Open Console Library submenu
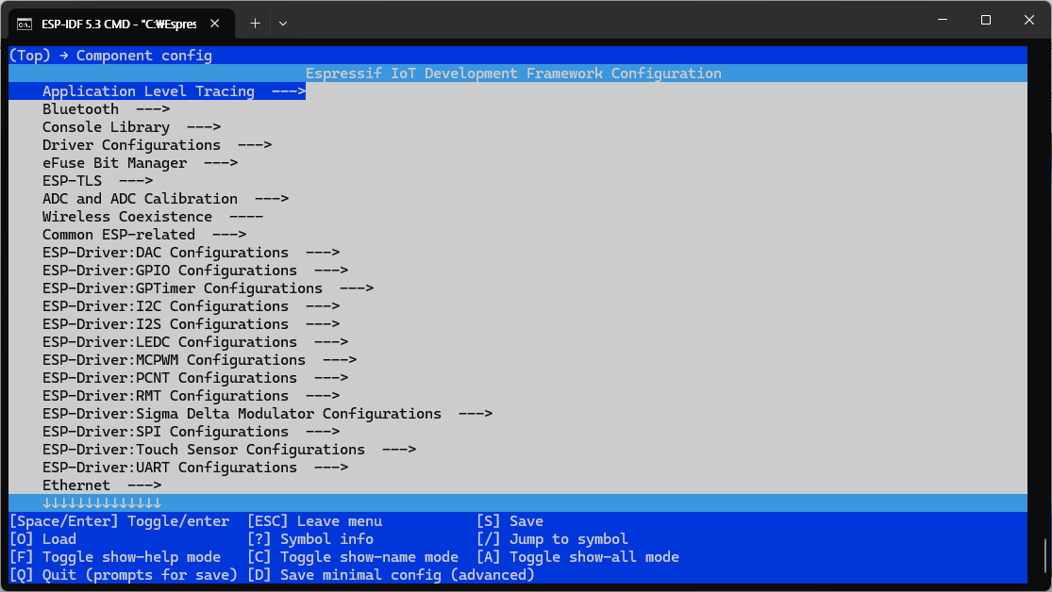Viewport: 1052px width, 592px height. (x=131, y=127)
